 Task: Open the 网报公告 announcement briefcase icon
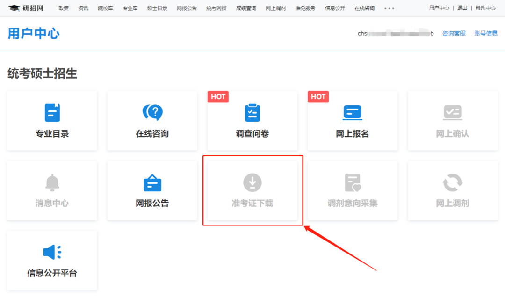pos(152,182)
